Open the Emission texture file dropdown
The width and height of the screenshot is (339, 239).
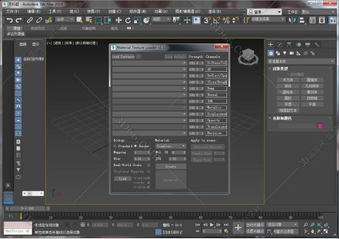(x=149, y=133)
